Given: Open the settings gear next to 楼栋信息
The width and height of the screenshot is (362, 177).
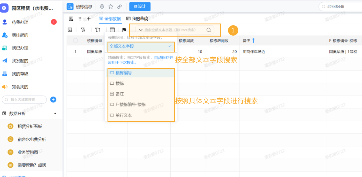Looking at the screenshot, I should click(x=102, y=7).
